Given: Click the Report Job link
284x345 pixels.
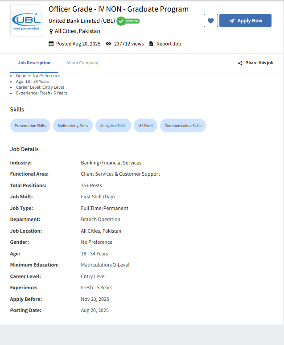Looking at the screenshot, I should click(x=169, y=44).
